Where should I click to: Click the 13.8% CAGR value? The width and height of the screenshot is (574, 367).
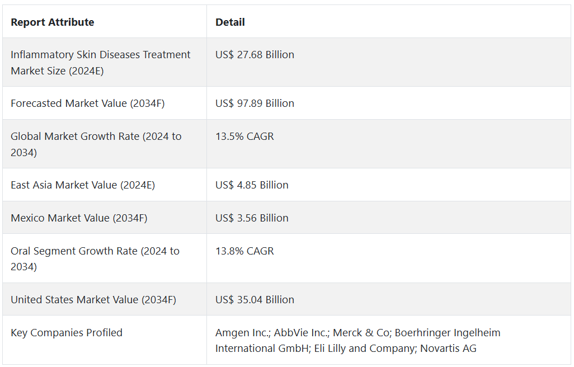click(244, 251)
